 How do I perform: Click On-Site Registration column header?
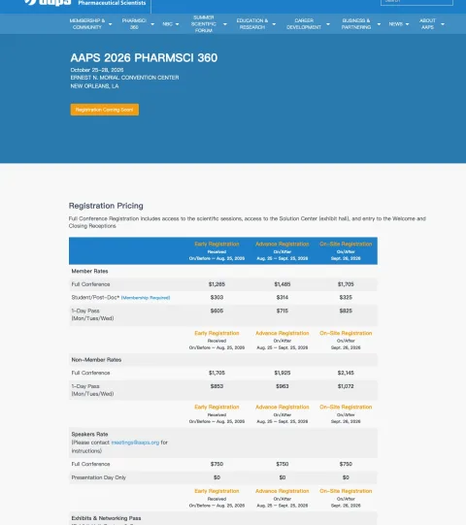(x=346, y=245)
